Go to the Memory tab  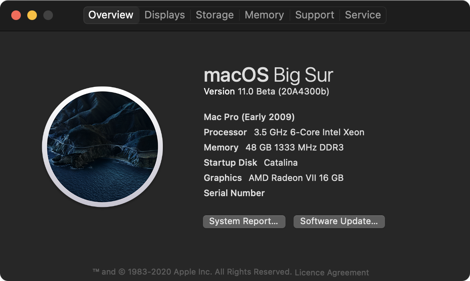click(264, 15)
